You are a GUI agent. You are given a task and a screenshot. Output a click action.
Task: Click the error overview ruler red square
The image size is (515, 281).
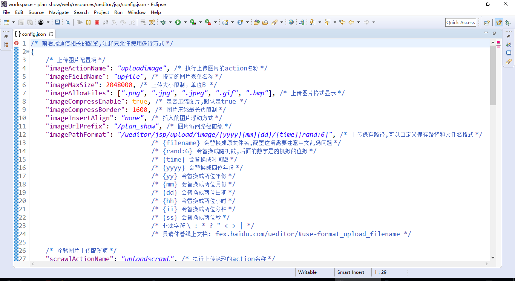498,42
